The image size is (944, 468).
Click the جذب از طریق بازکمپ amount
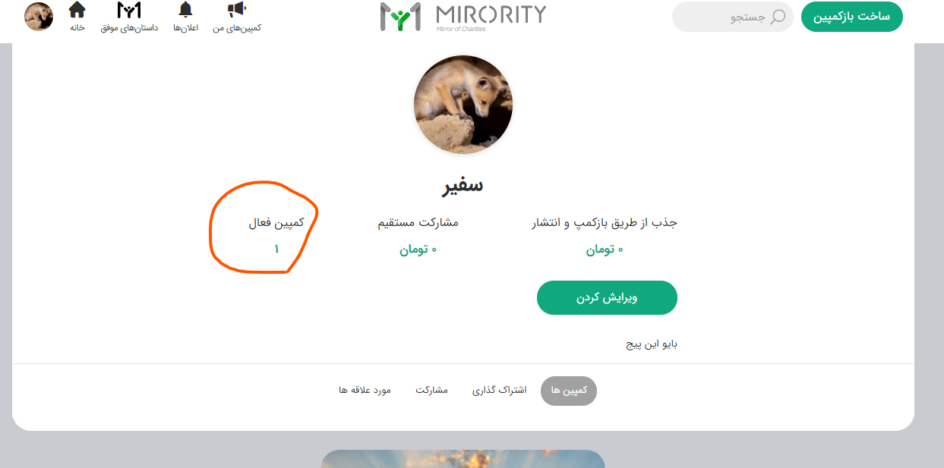[605, 249]
